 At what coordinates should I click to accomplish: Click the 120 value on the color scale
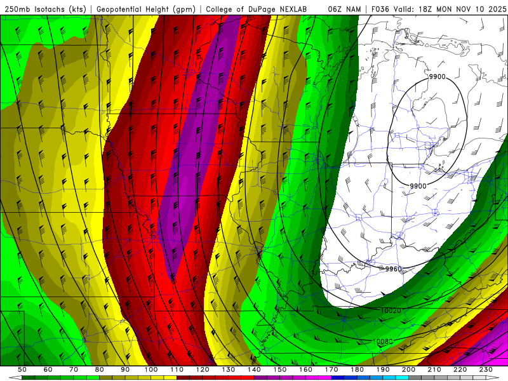click(203, 370)
